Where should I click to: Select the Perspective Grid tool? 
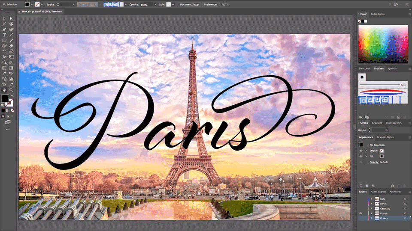pos(11,62)
